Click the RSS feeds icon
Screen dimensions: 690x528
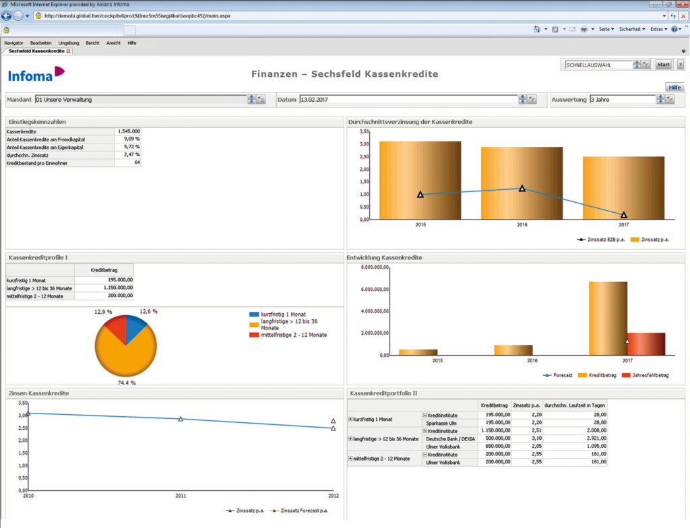point(555,30)
